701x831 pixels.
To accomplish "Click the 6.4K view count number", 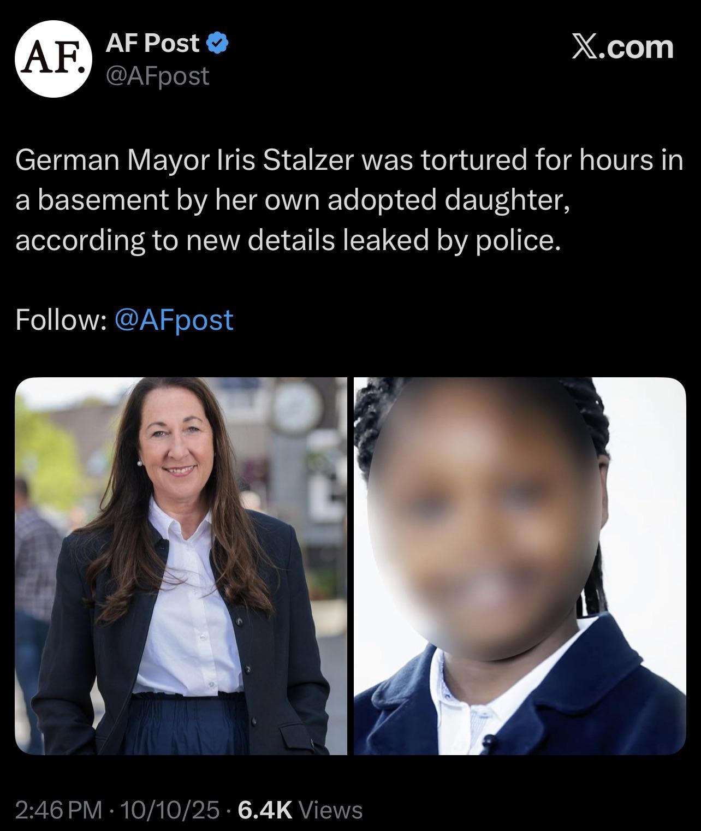I will [266, 810].
